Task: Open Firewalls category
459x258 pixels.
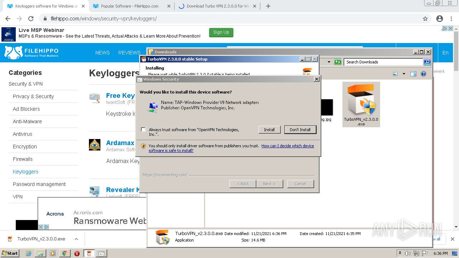Action: click(23, 159)
